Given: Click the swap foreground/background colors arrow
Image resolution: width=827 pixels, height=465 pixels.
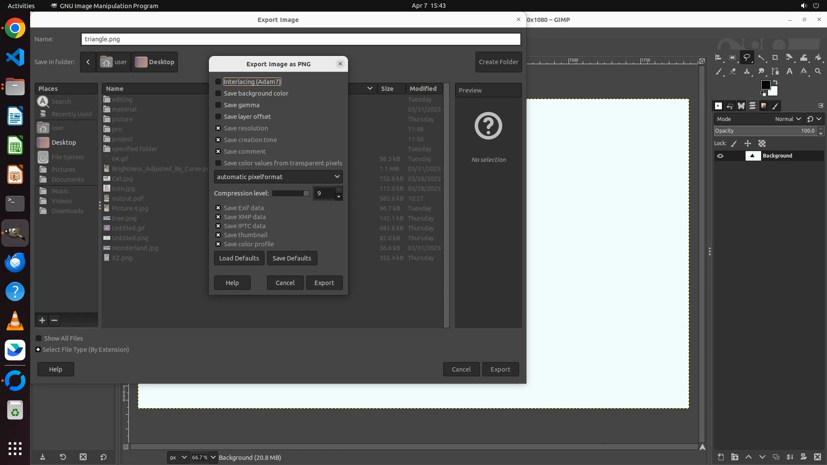Looking at the screenshot, I should pos(775,82).
